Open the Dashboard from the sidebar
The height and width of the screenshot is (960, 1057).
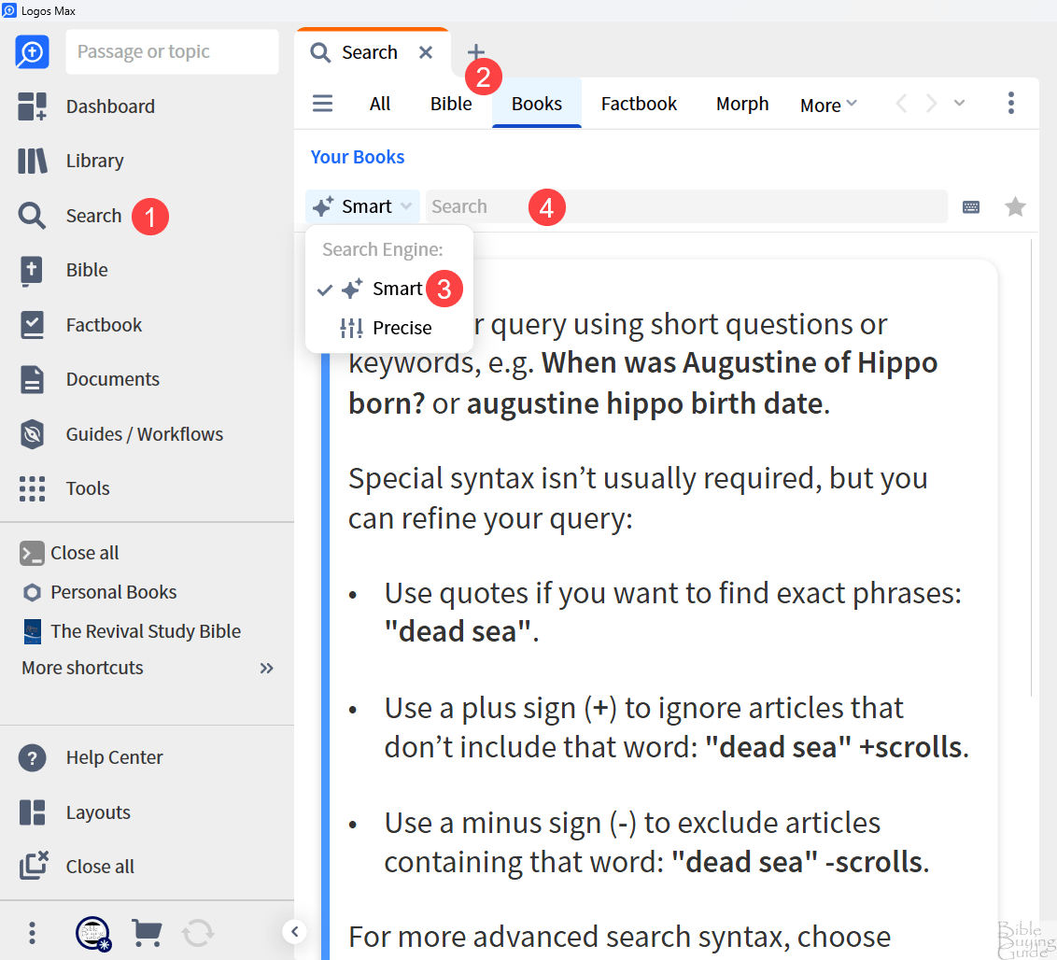[x=33, y=106]
